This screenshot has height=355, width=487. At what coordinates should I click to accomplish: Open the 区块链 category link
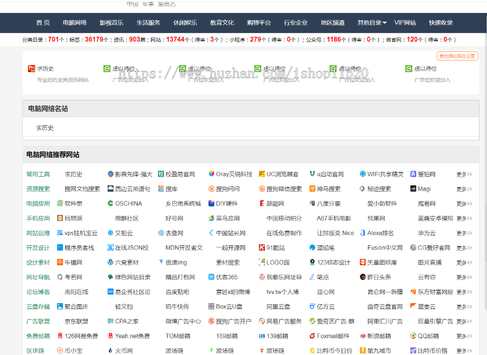coord(35,351)
